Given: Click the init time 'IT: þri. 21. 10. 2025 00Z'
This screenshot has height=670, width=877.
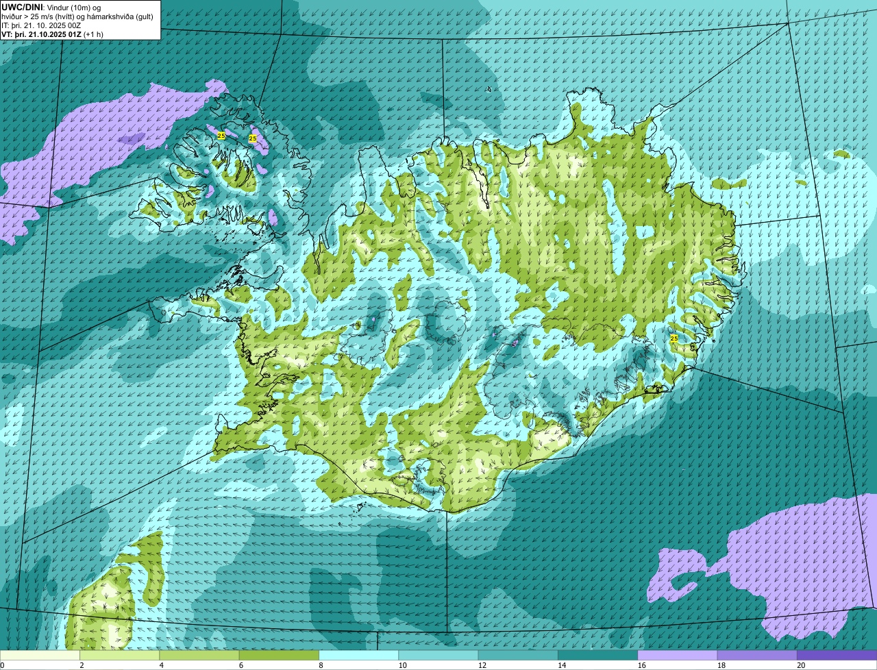Looking at the screenshot, I should (x=42, y=25).
